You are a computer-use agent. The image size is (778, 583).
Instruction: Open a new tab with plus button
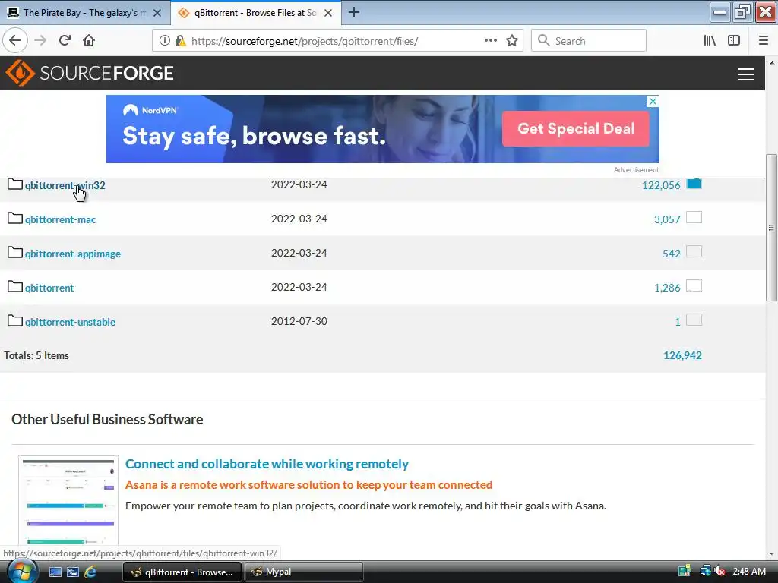coord(354,12)
